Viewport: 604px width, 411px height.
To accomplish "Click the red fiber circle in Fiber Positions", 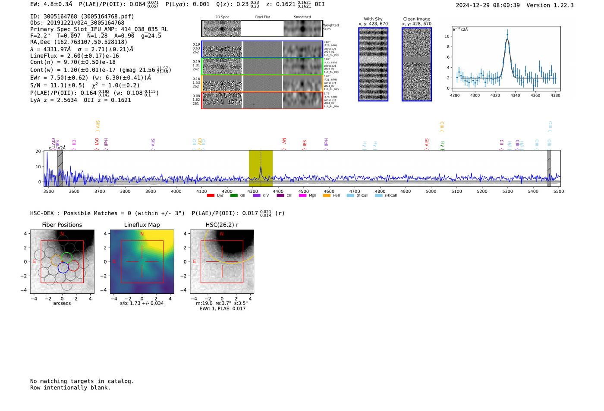I will click(73, 265).
